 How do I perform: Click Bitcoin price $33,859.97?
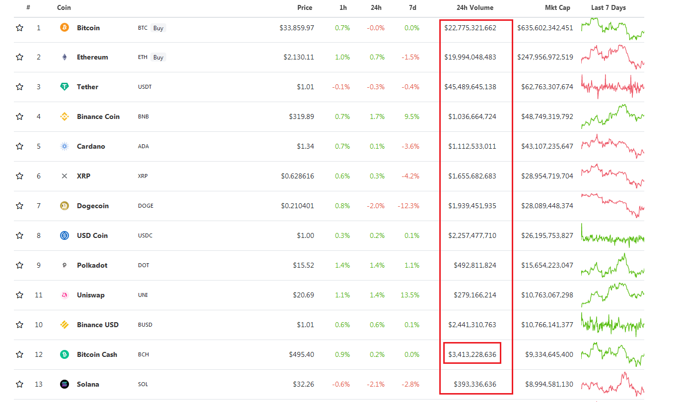pyautogui.click(x=297, y=28)
